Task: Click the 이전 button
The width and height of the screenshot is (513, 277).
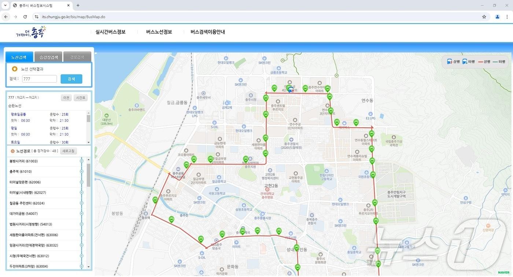Action: 66,98
